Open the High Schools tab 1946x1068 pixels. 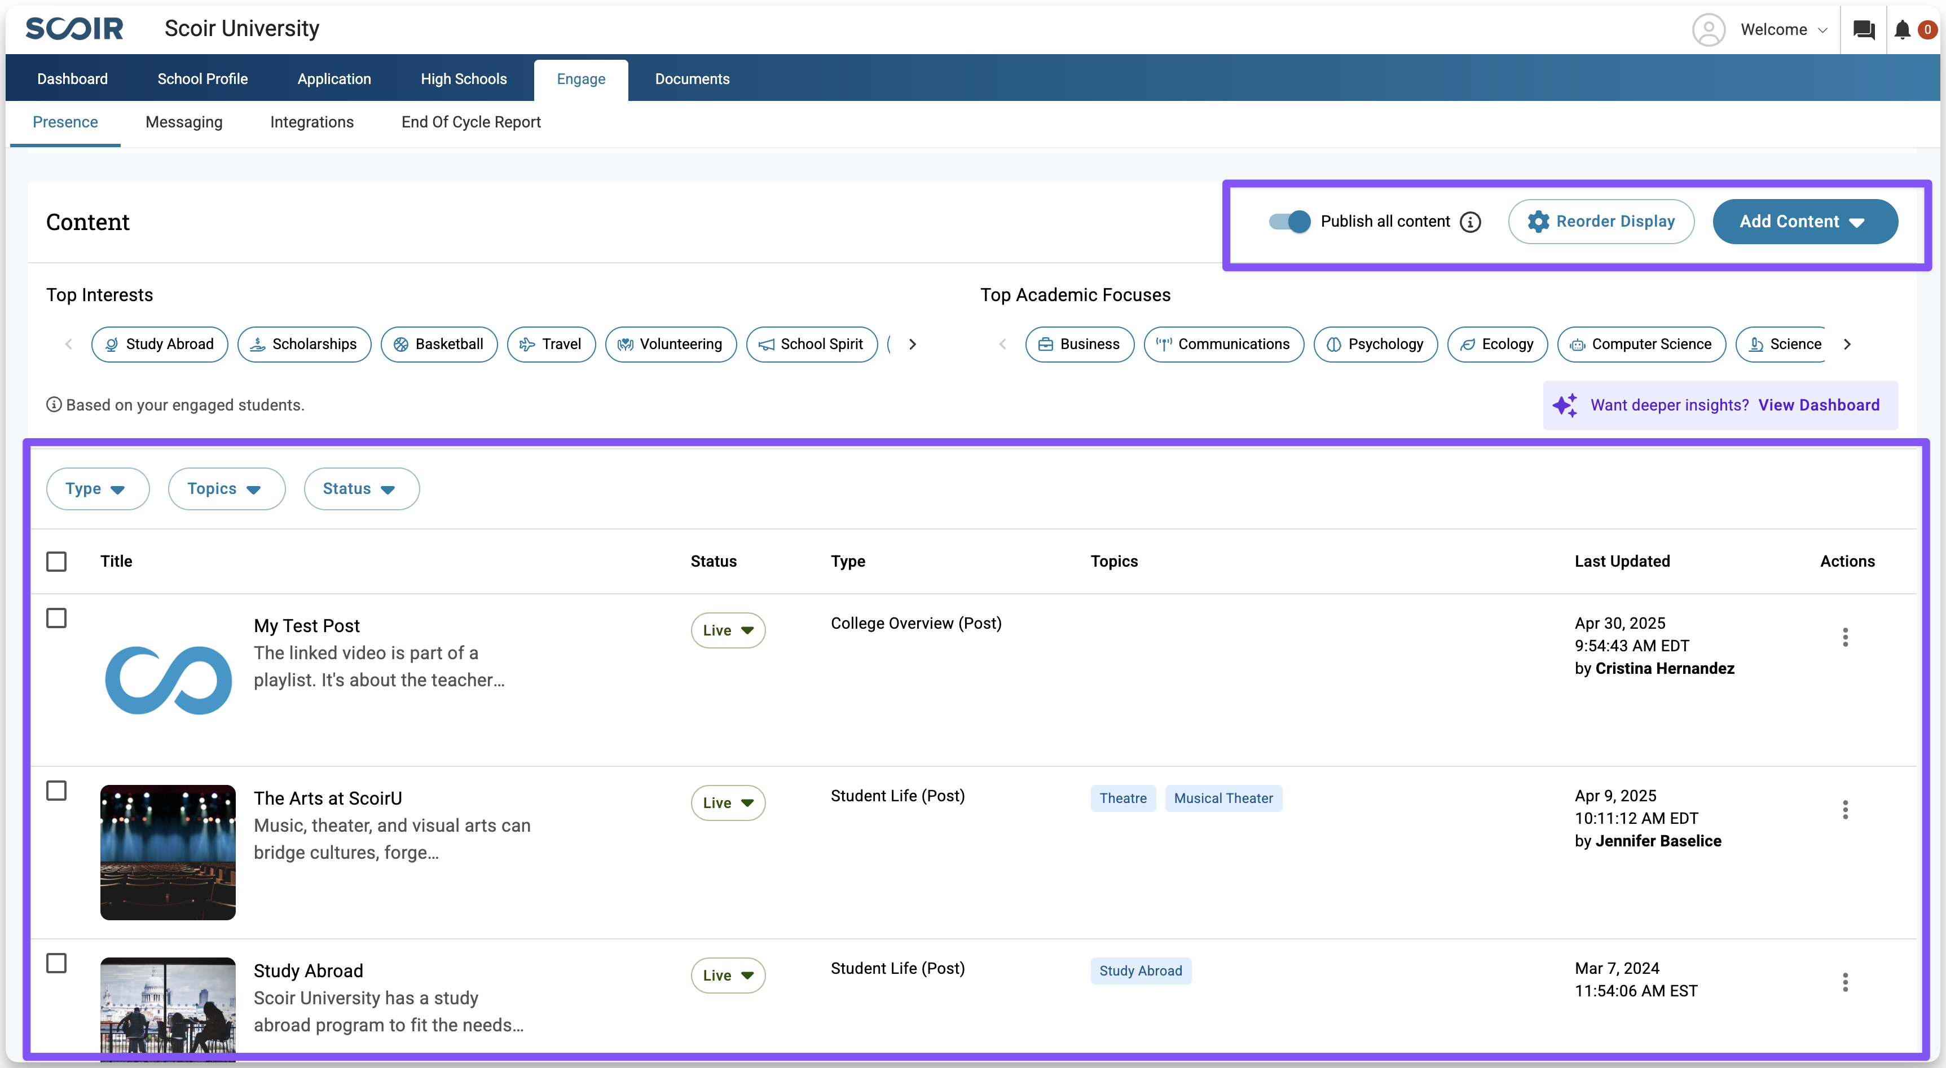(x=463, y=78)
